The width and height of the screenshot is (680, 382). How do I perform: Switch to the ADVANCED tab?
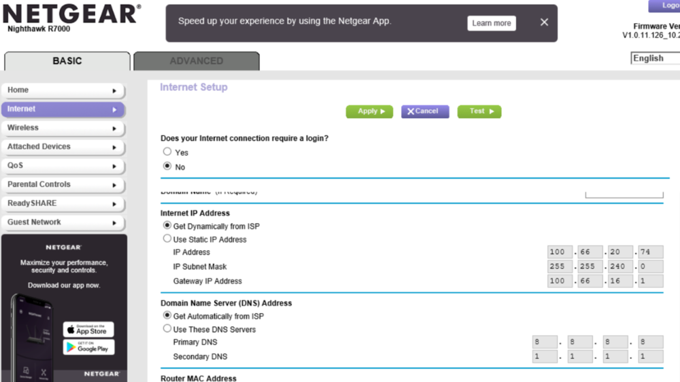pos(196,61)
